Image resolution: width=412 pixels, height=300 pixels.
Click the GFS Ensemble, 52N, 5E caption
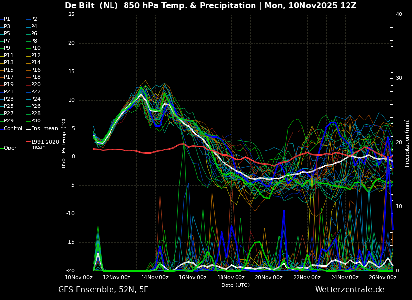point(103,290)
